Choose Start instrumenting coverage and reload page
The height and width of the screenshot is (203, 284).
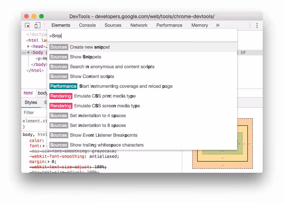click(x=142, y=86)
